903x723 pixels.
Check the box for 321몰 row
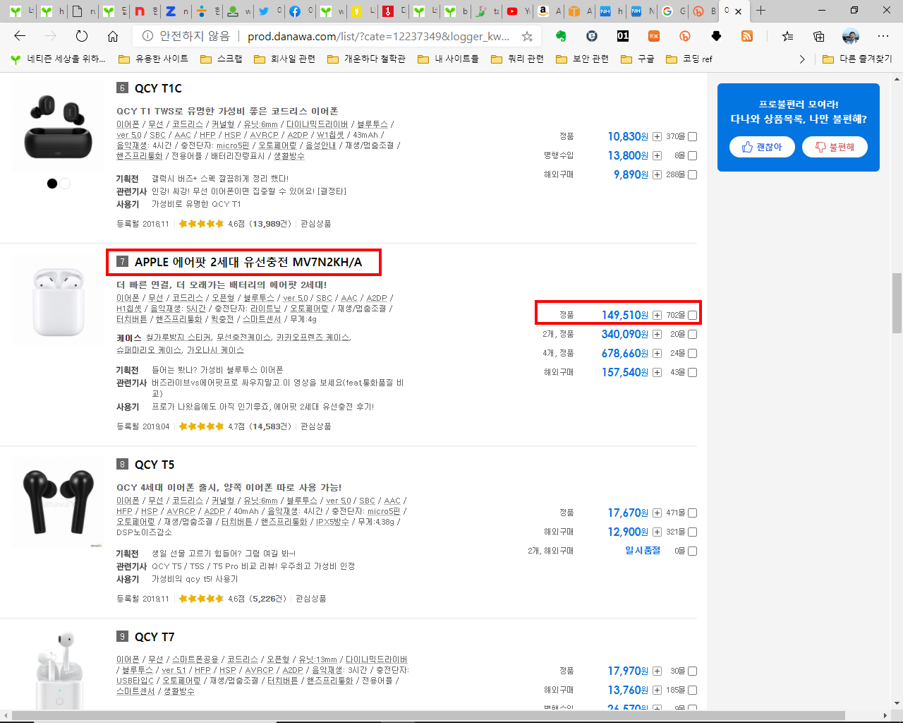692,532
